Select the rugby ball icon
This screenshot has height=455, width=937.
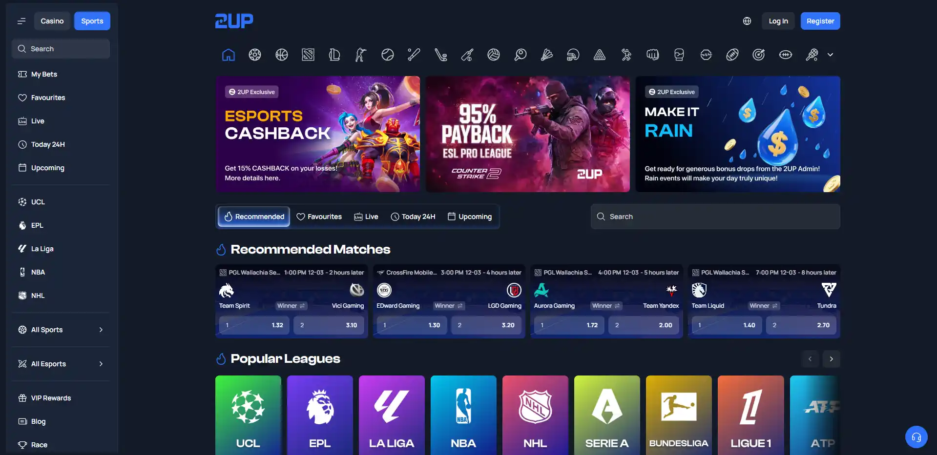(732, 55)
